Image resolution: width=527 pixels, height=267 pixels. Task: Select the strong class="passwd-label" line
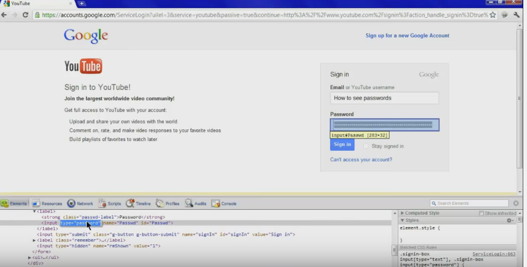coord(103,217)
